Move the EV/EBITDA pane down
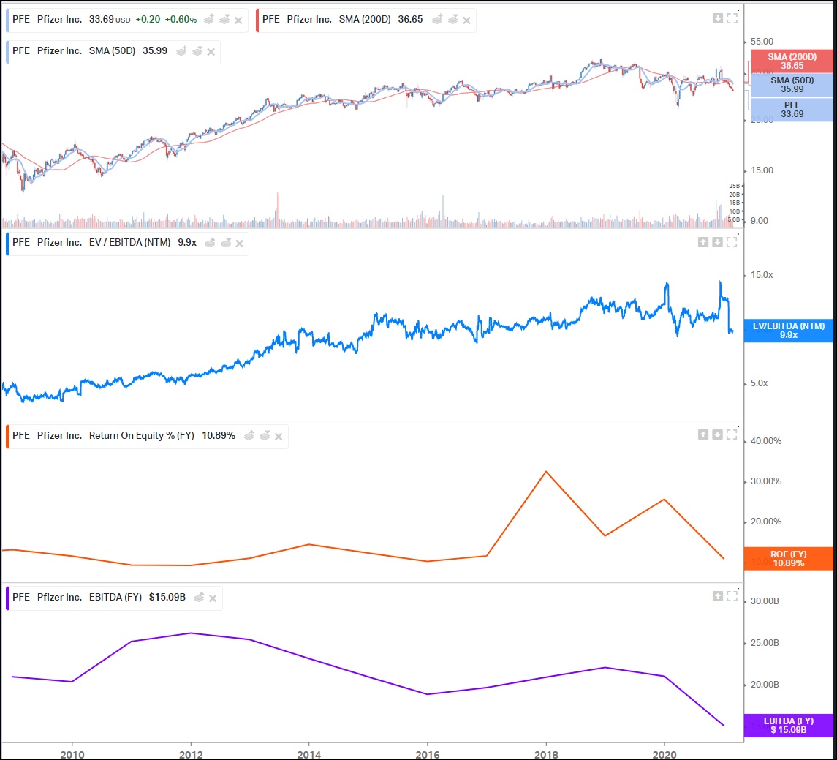This screenshot has width=837, height=760. point(717,242)
